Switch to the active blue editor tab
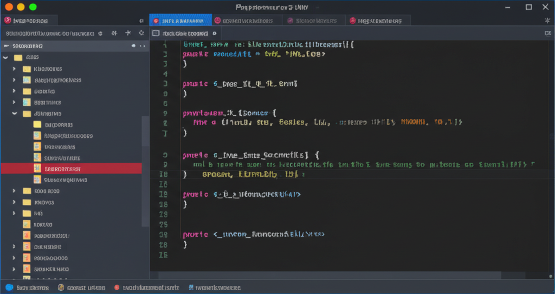 pyautogui.click(x=180, y=21)
